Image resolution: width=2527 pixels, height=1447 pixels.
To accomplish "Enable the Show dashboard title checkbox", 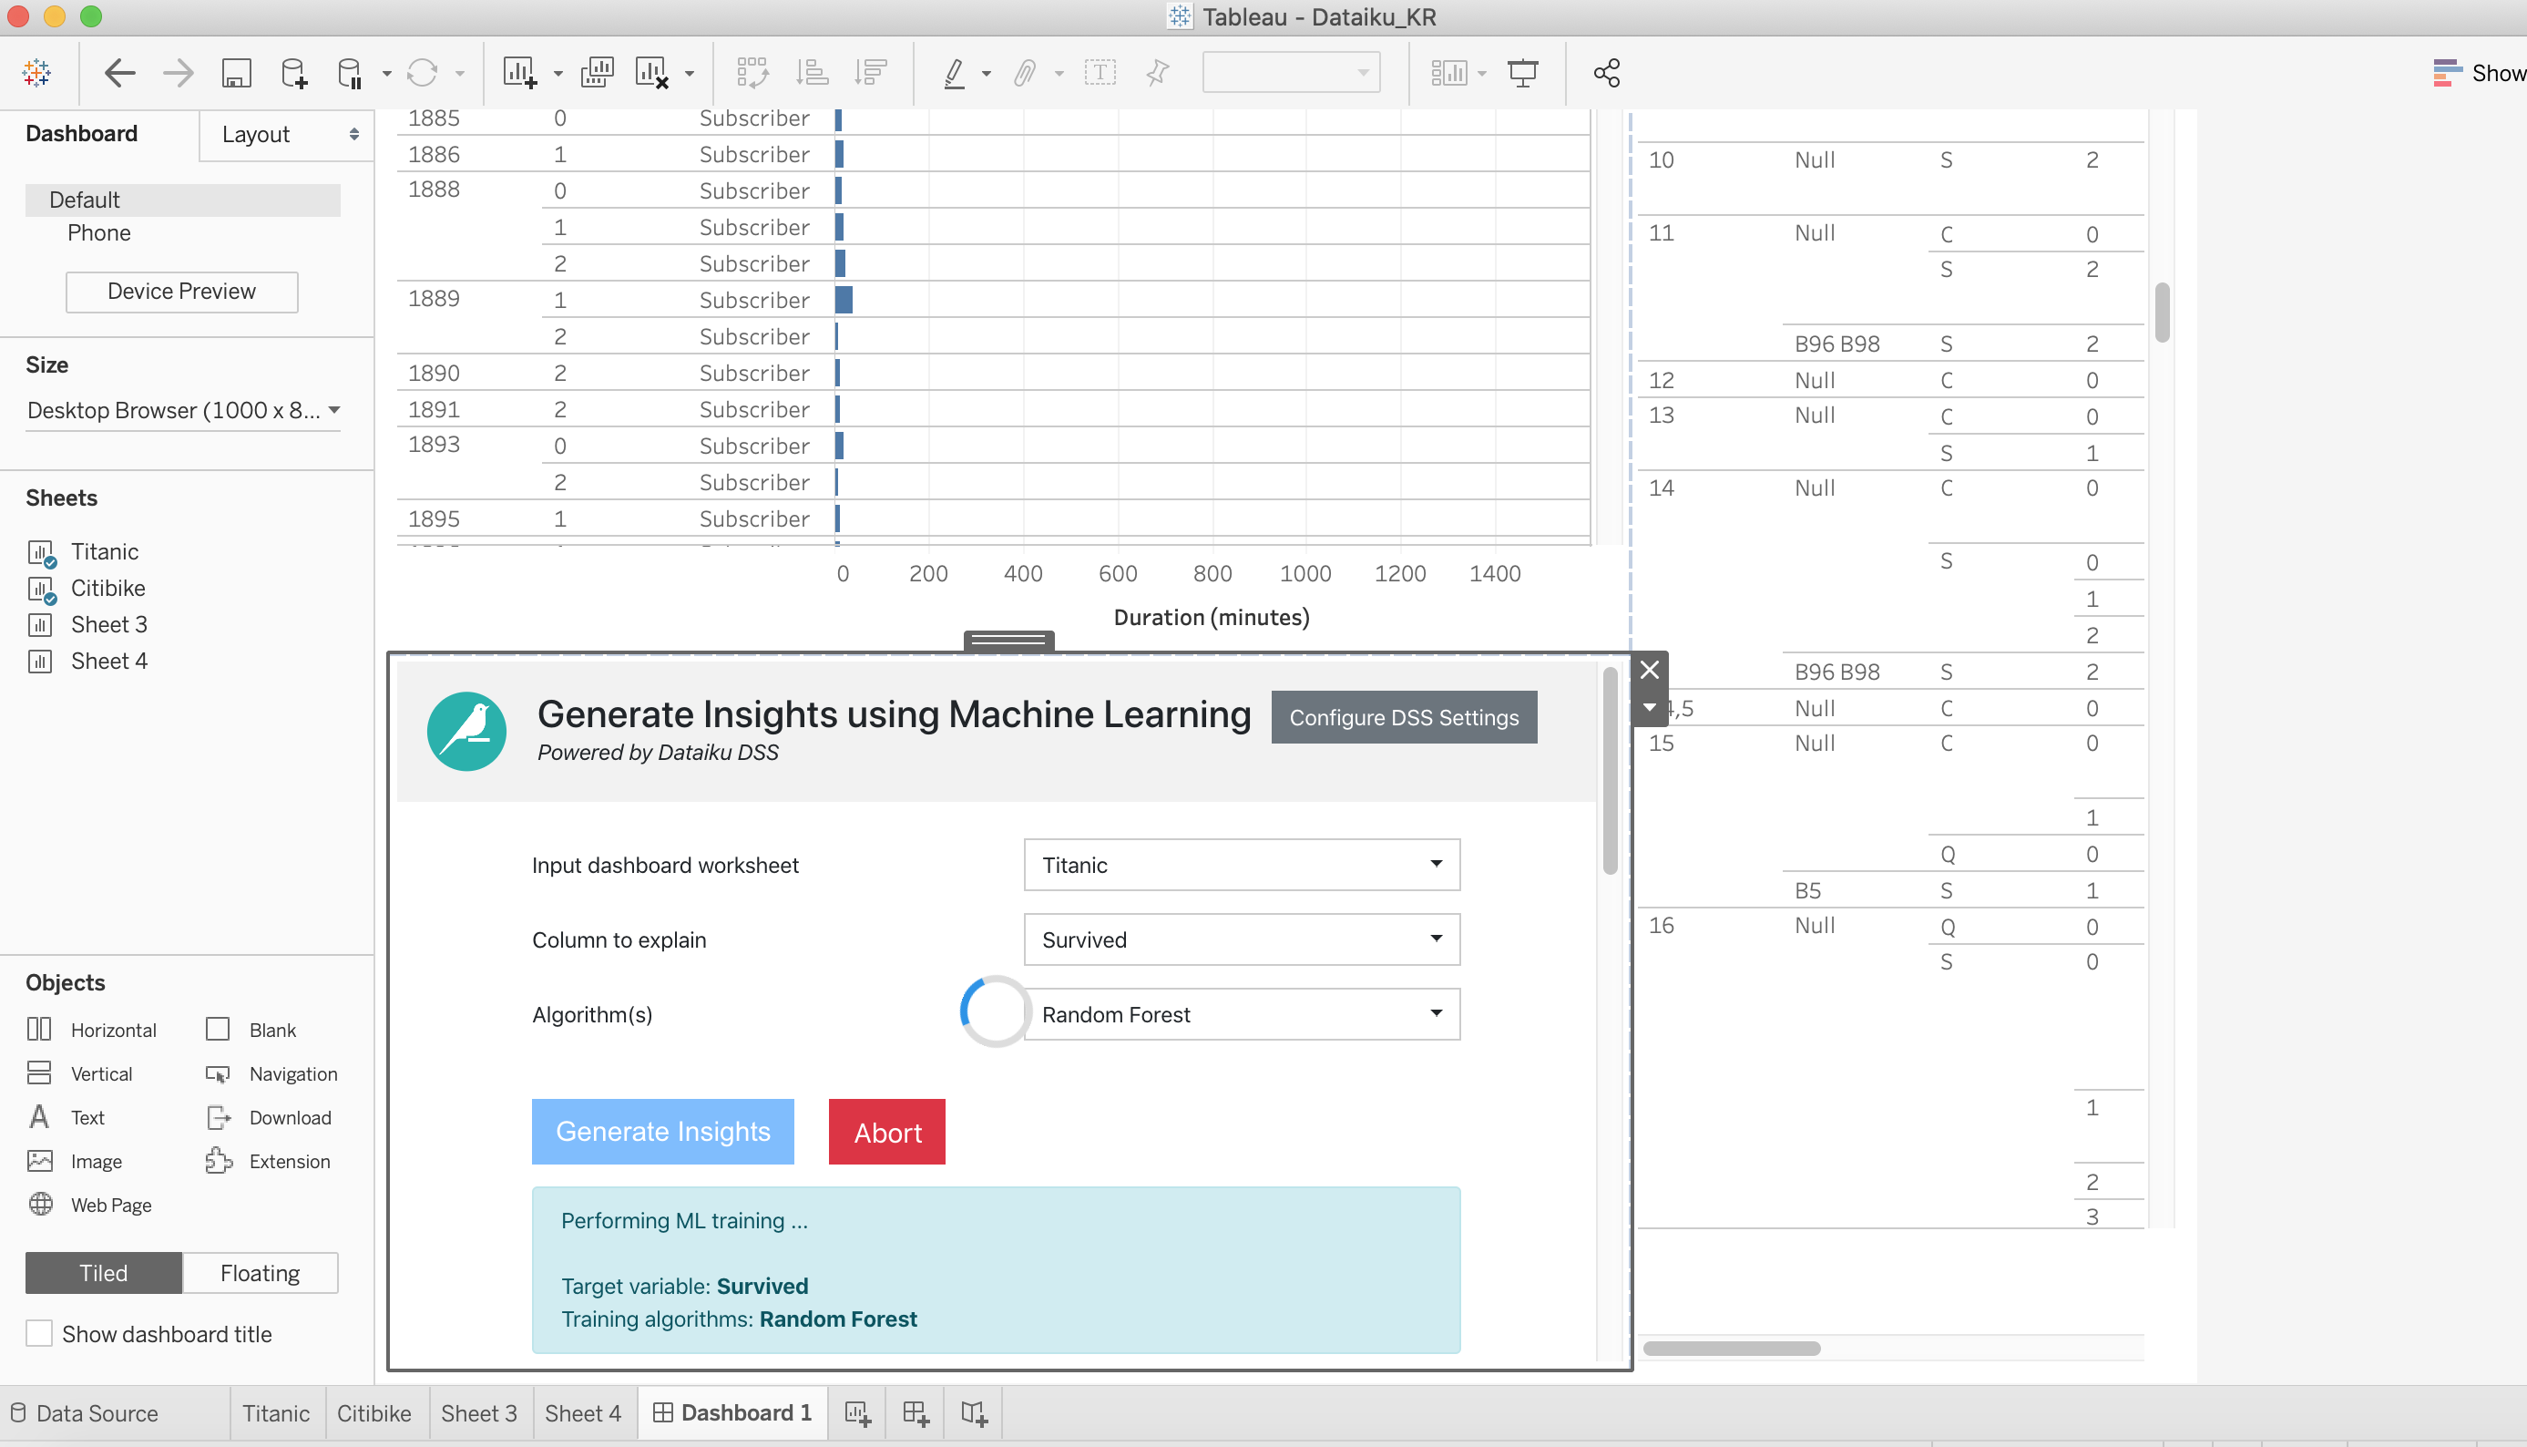I will click(39, 1334).
